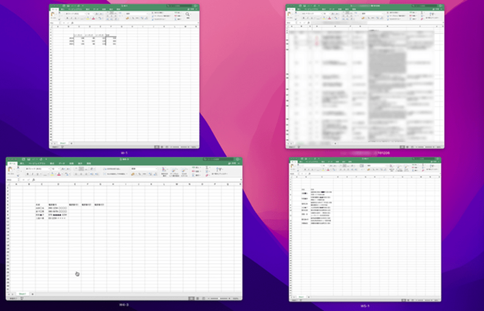This screenshot has height=311, width=484.
Task: Click the select-all corner in the phone-list window grid
Action: (8, 184)
